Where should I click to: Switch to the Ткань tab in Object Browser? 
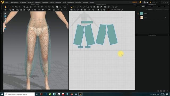click(x=143, y=6)
